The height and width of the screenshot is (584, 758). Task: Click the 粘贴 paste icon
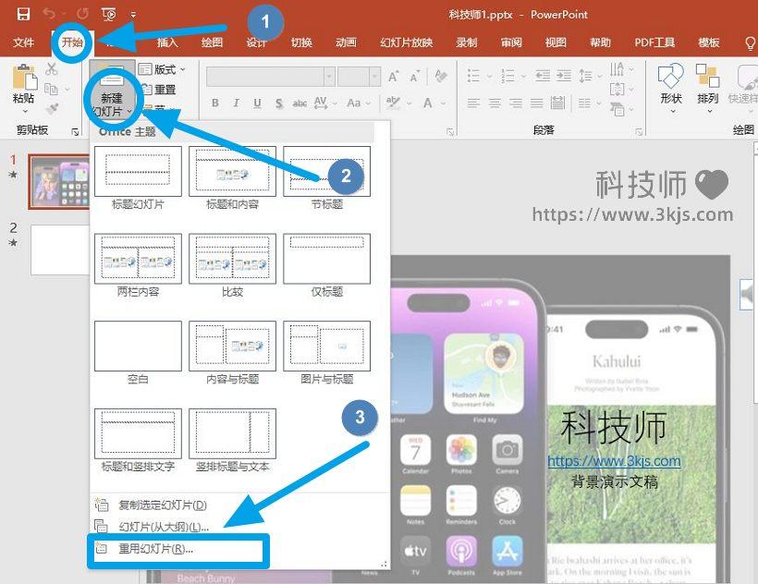click(x=24, y=77)
